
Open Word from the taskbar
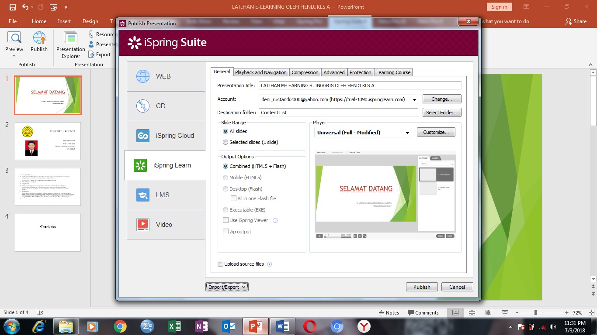[x=283, y=326]
